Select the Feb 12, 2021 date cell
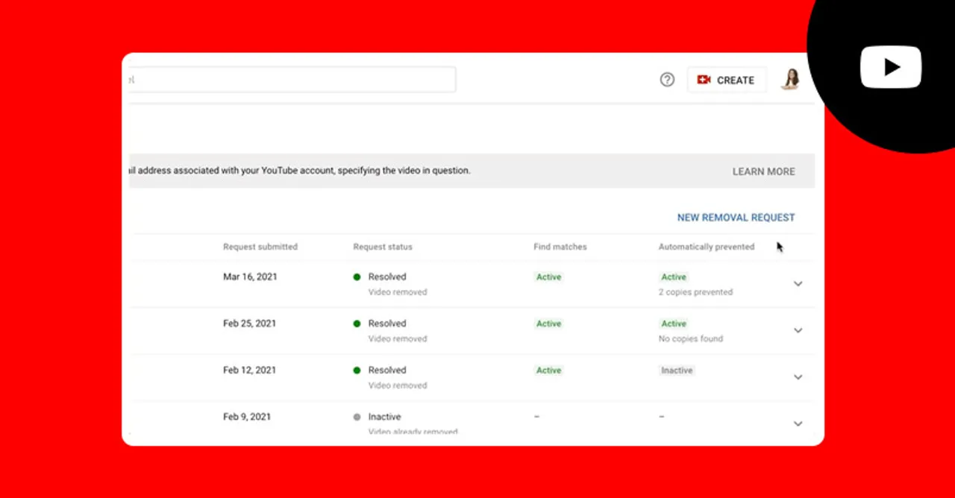Image resolution: width=955 pixels, height=498 pixels. [x=249, y=370]
